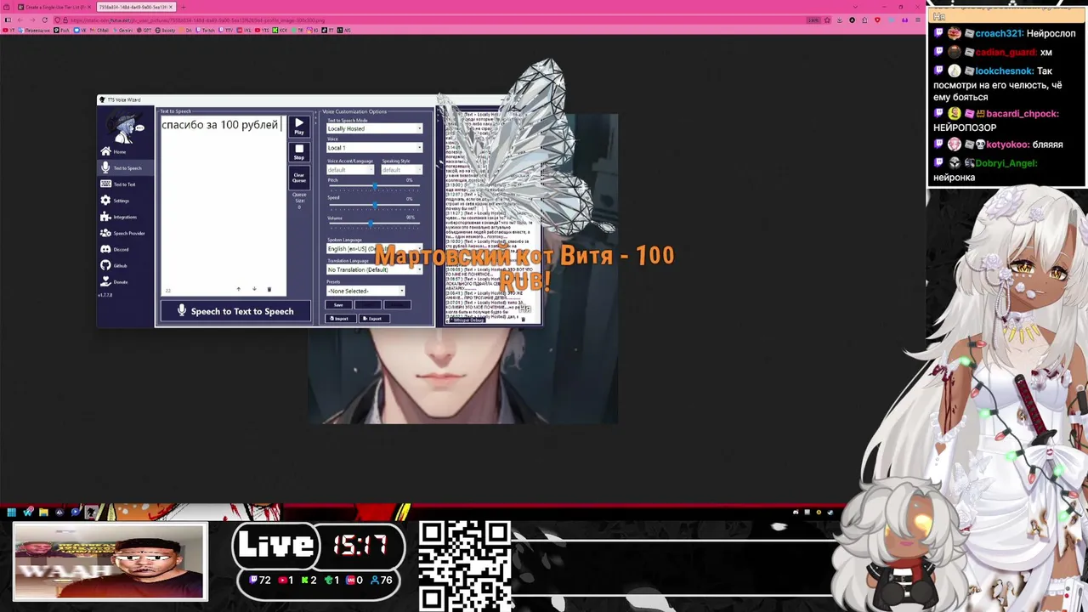Image resolution: width=1088 pixels, height=612 pixels.
Task: Open Voice Accent/Language dropdown
Action: (x=350, y=170)
